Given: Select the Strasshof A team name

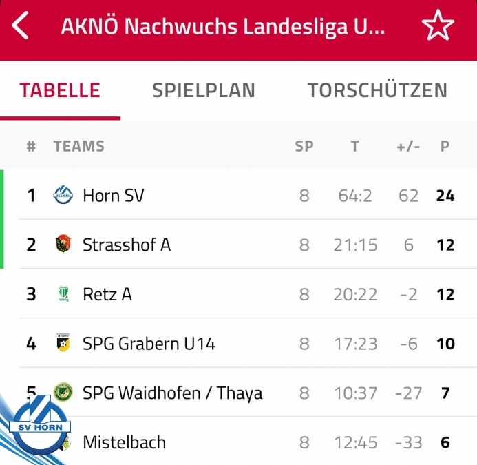Looking at the screenshot, I should (127, 245).
